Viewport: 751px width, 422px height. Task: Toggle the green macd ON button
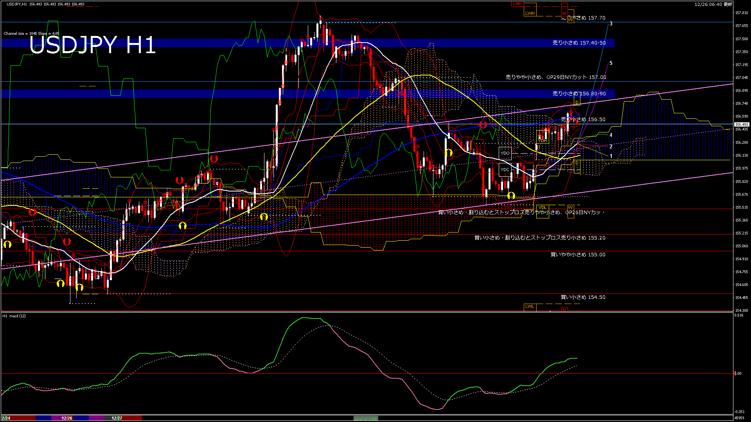coord(366,418)
